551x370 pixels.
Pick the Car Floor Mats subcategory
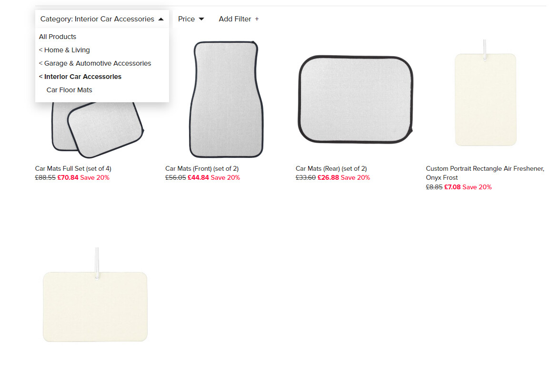(x=69, y=90)
